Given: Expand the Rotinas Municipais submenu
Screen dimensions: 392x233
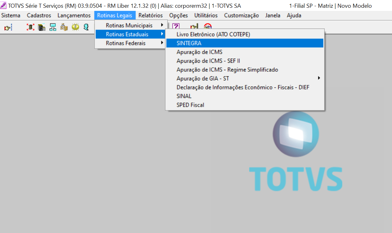Looking at the screenshot, I should pyautogui.click(x=131, y=25).
